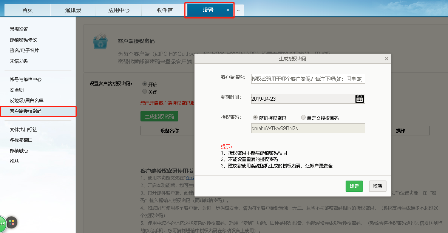Open the colorful app grid icon bottom-left
Image resolution: width=448 pixels, height=233 pixels.
12,223
